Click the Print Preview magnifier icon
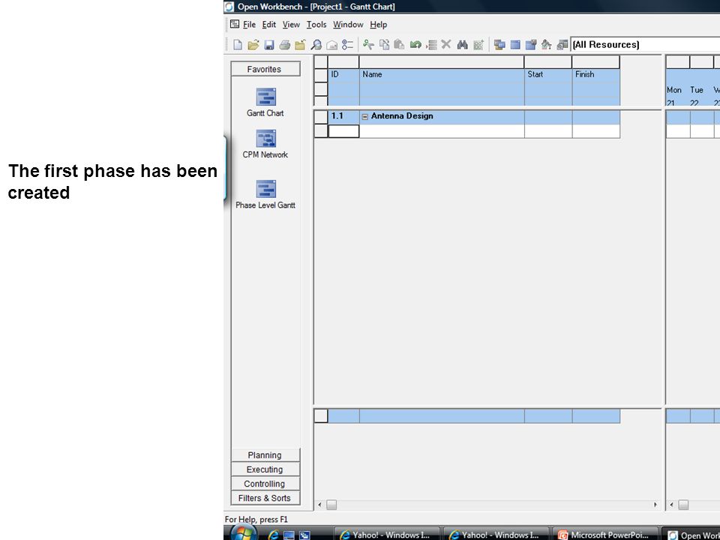720x540 pixels. pyautogui.click(x=316, y=44)
